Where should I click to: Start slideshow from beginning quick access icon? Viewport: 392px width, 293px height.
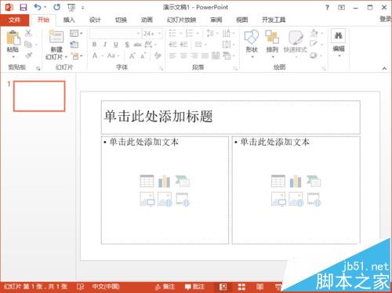pyautogui.click(x=71, y=8)
